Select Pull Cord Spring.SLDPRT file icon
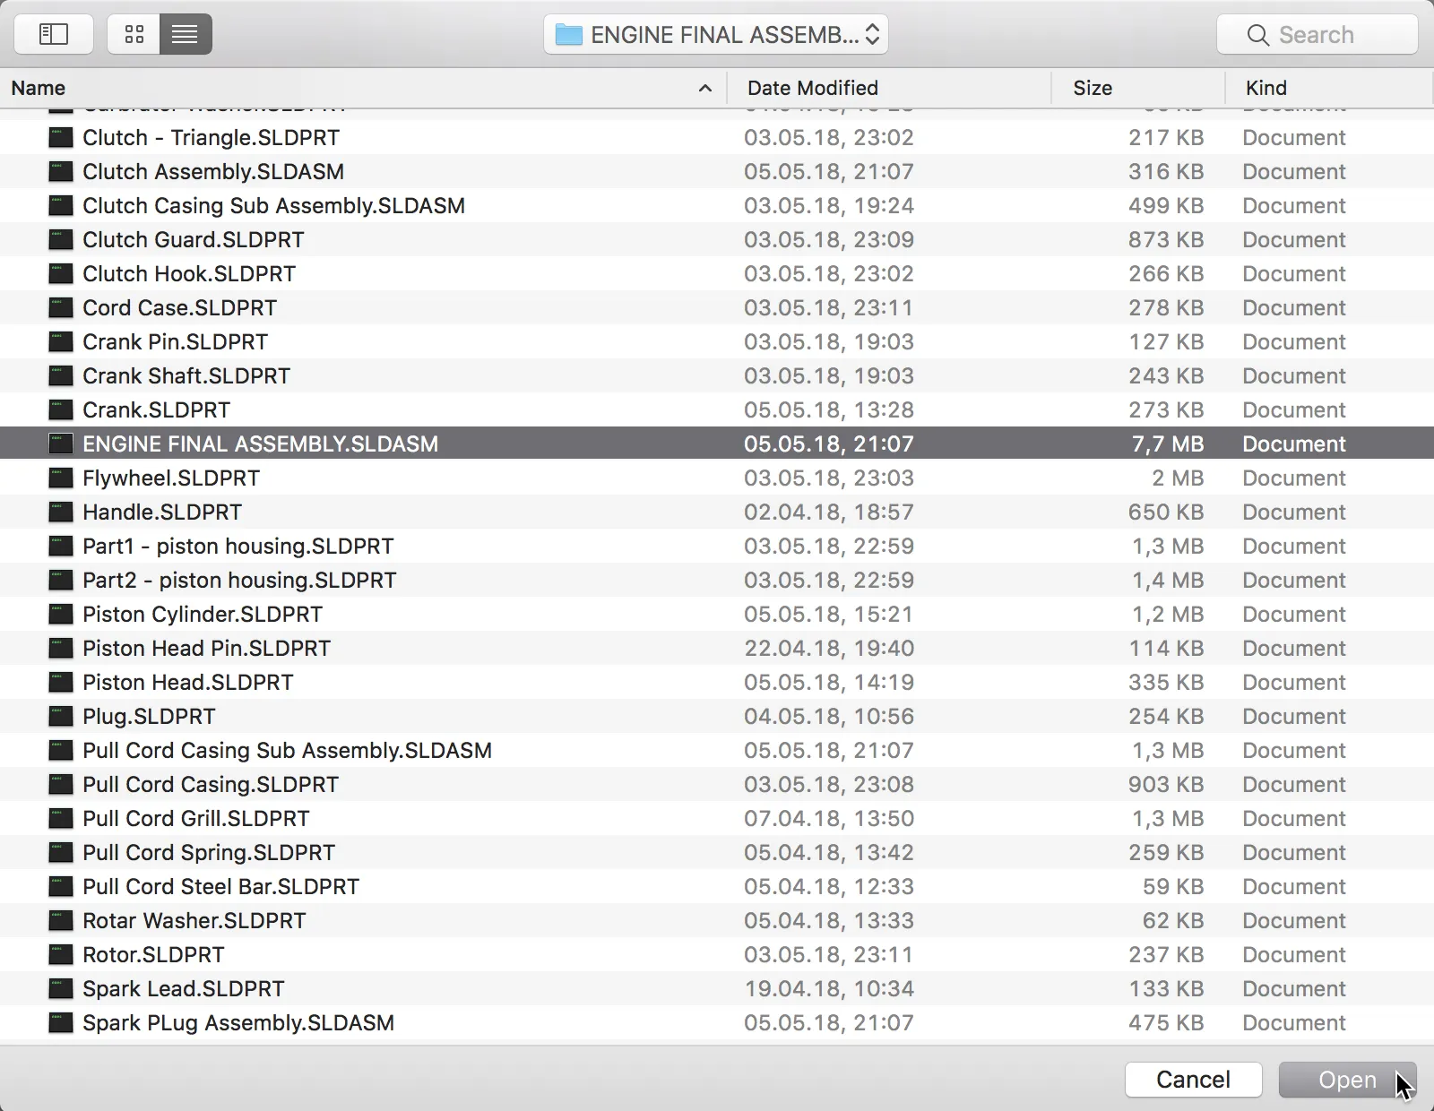1434x1111 pixels. [60, 852]
